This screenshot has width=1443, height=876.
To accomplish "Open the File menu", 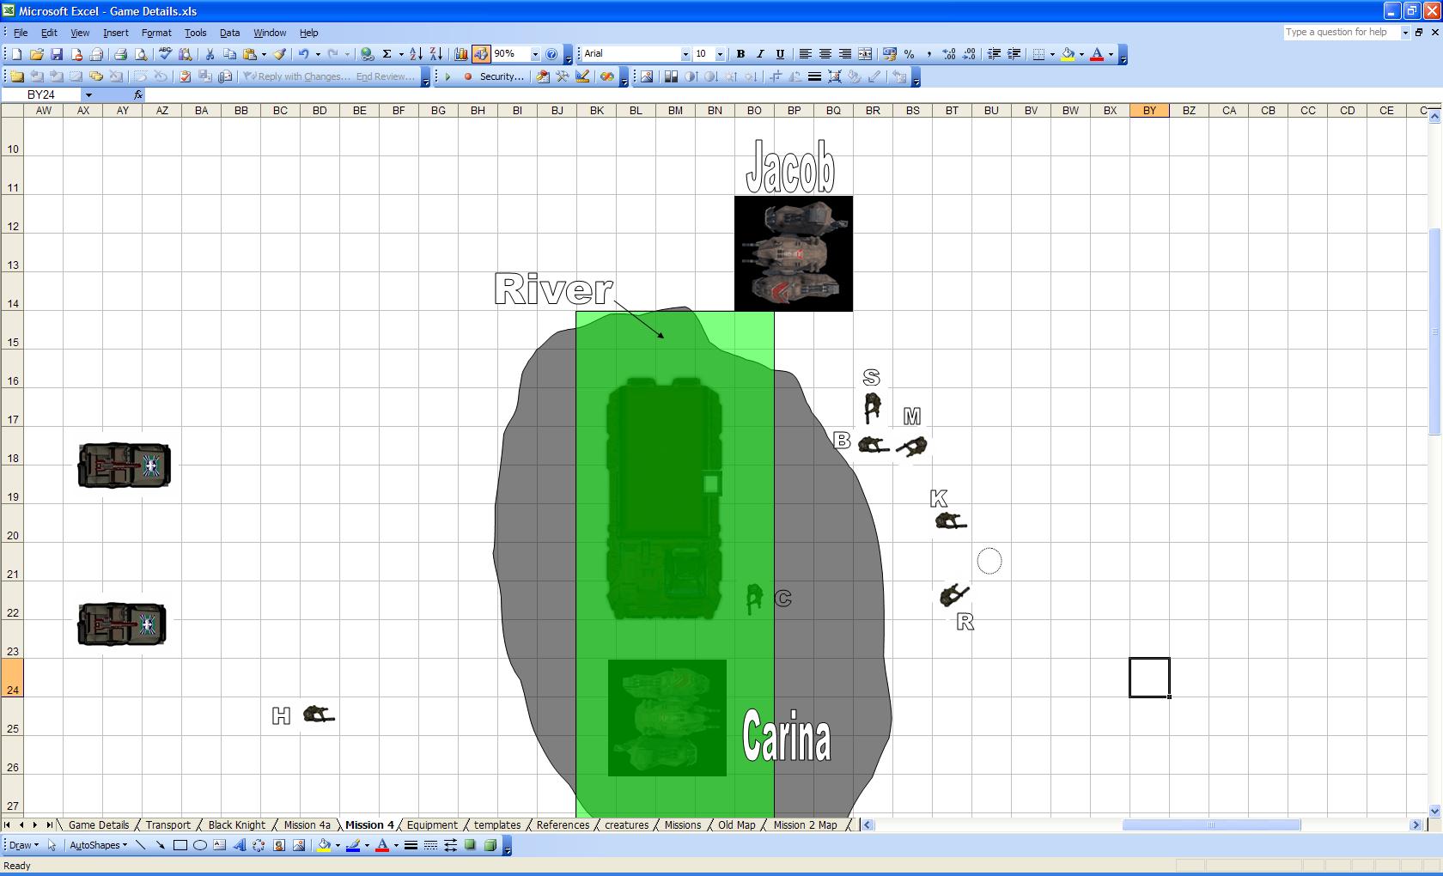I will click(21, 33).
